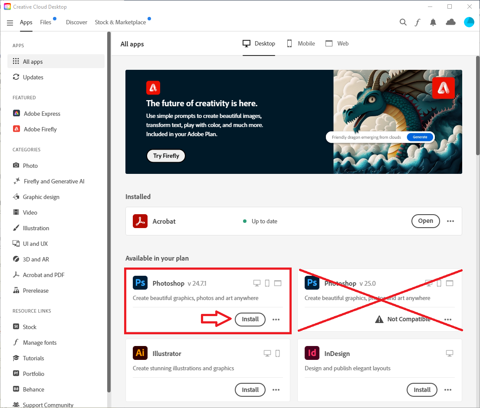
Task: Click the dragon banner image
Action: pyautogui.click(x=398, y=122)
